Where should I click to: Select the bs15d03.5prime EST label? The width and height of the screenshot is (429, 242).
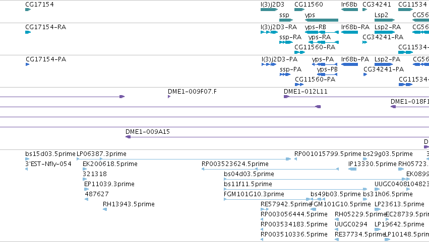[50, 154]
